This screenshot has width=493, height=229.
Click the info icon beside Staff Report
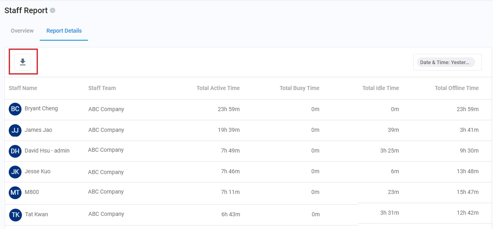tap(53, 11)
